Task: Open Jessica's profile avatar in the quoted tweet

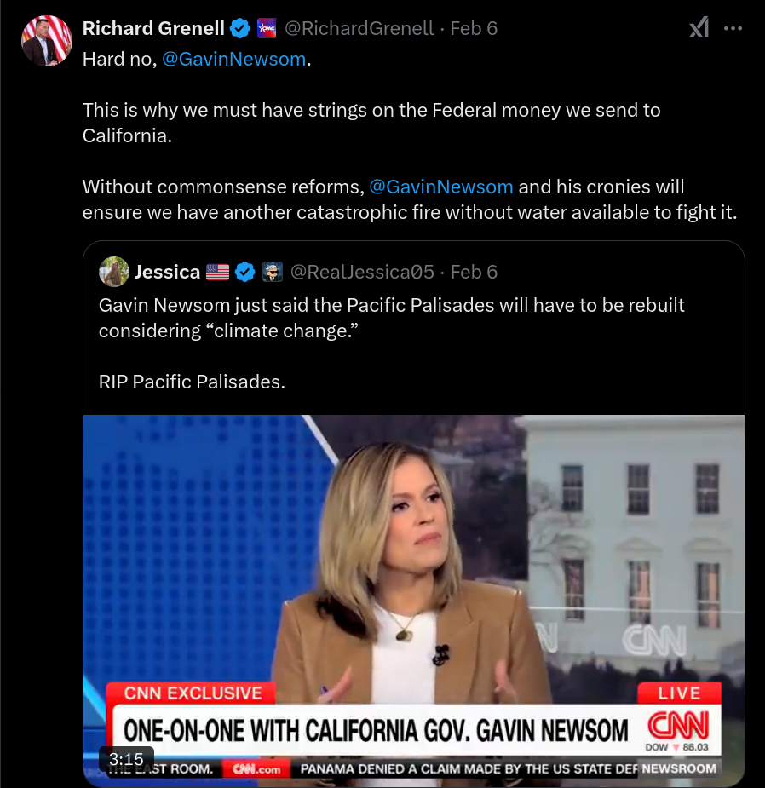Action: 114,272
